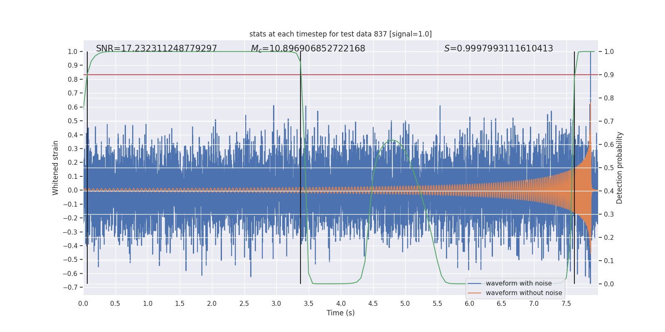Click the 0.2 tick on Whitened strain axis
The image size is (665, 332).
click(73, 163)
